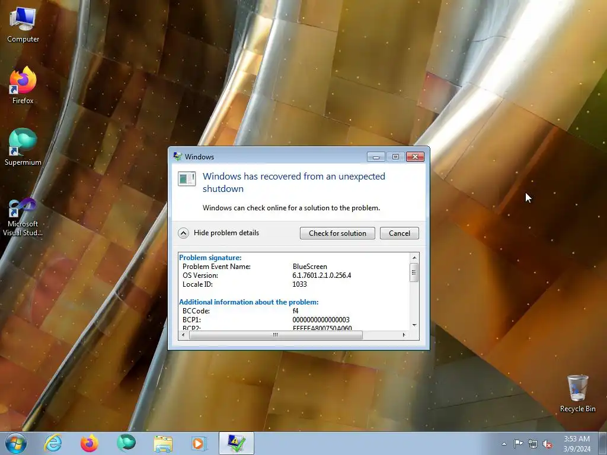Viewport: 607px width, 455px height.
Task: Open the clock showing 3:53 AM
Action: pyautogui.click(x=577, y=444)
